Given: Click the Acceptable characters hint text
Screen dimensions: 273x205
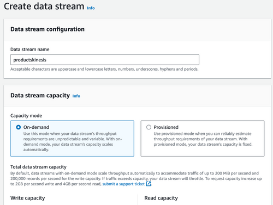Looking at the screenshot, I should [x=104, y=69].
